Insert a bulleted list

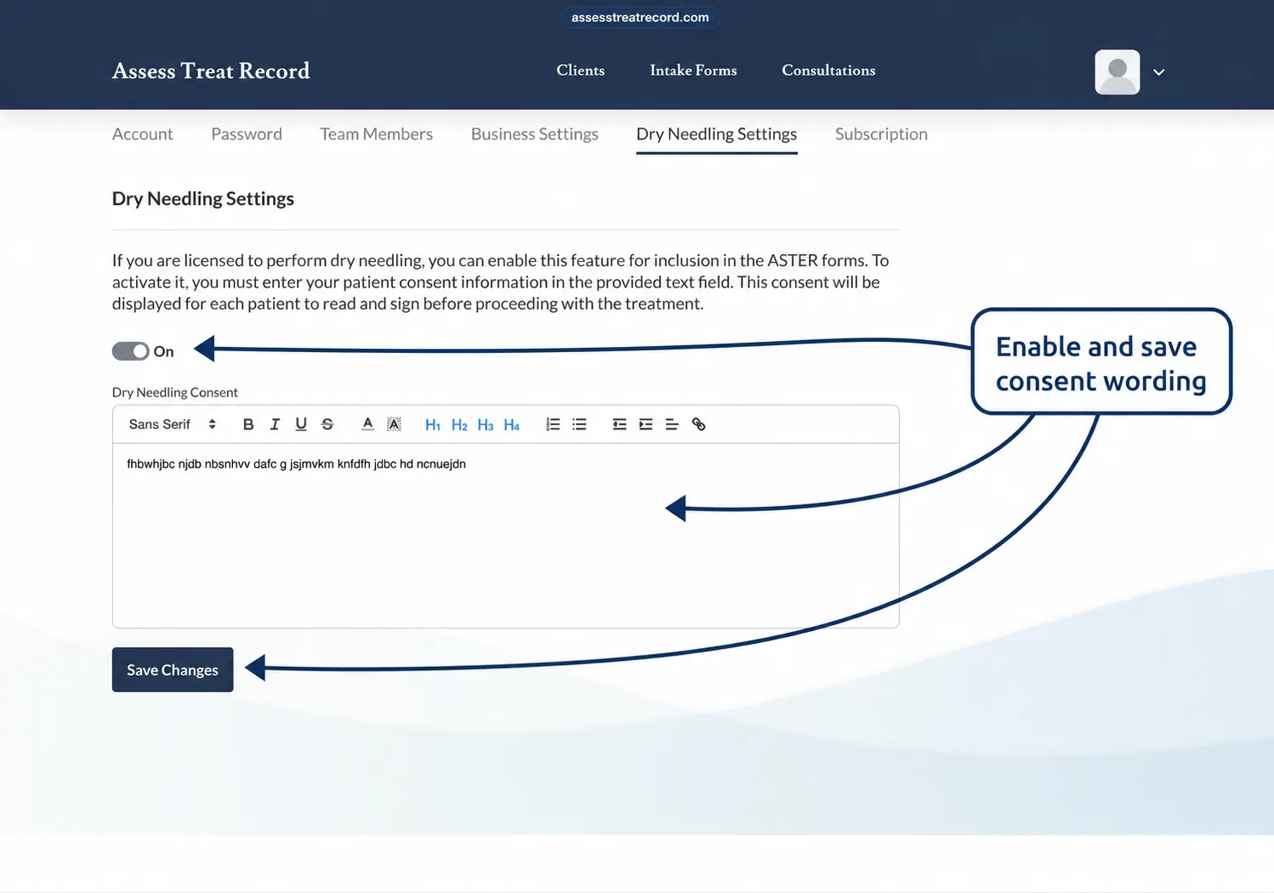click(x=579, y=424)
